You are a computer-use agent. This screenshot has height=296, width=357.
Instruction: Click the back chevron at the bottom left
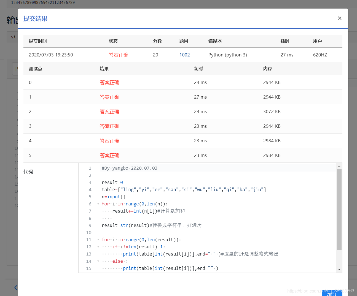tap(15, 287)
